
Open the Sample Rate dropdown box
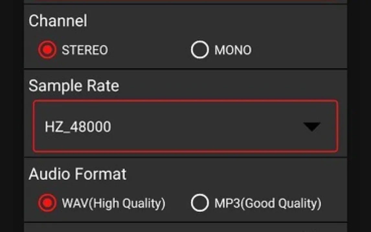pyautogui.click(x=185, y=126)
